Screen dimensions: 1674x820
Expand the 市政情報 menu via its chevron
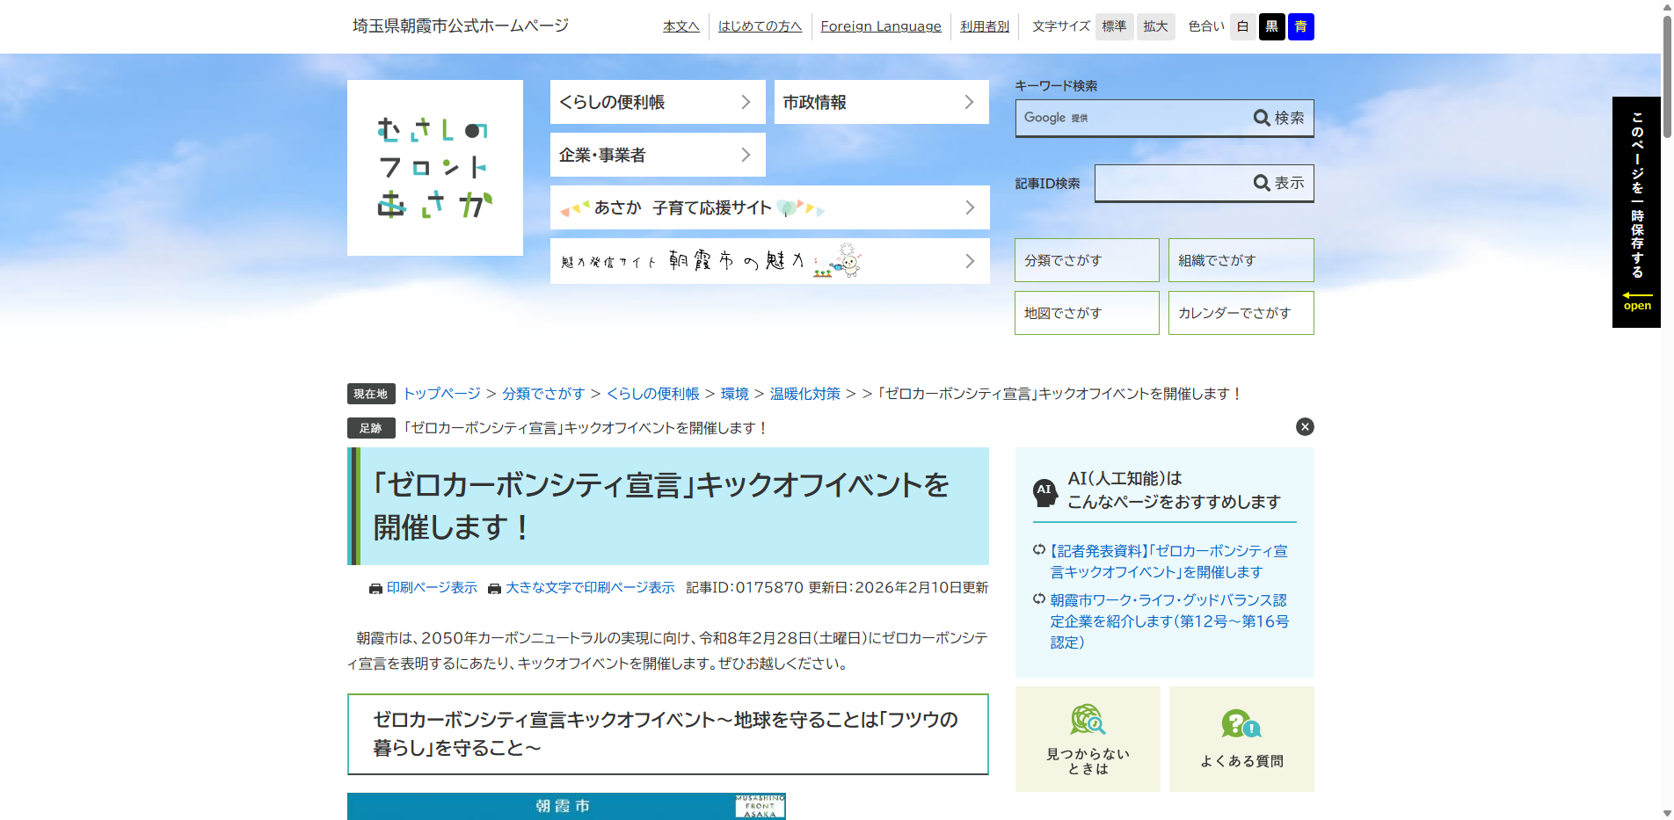[970, 102]
